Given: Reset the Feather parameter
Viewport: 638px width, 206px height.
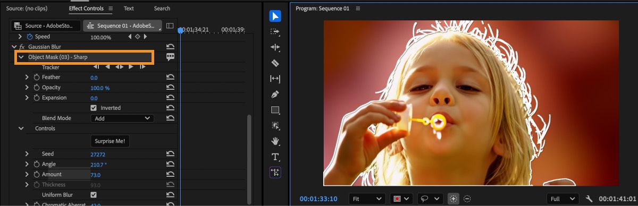Looking at the screenshot, I should (170, 78).
